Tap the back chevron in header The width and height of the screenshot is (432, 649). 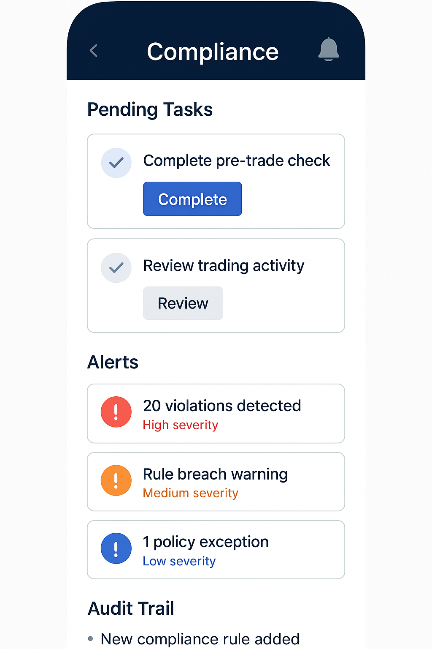click(x=94, y=51)
